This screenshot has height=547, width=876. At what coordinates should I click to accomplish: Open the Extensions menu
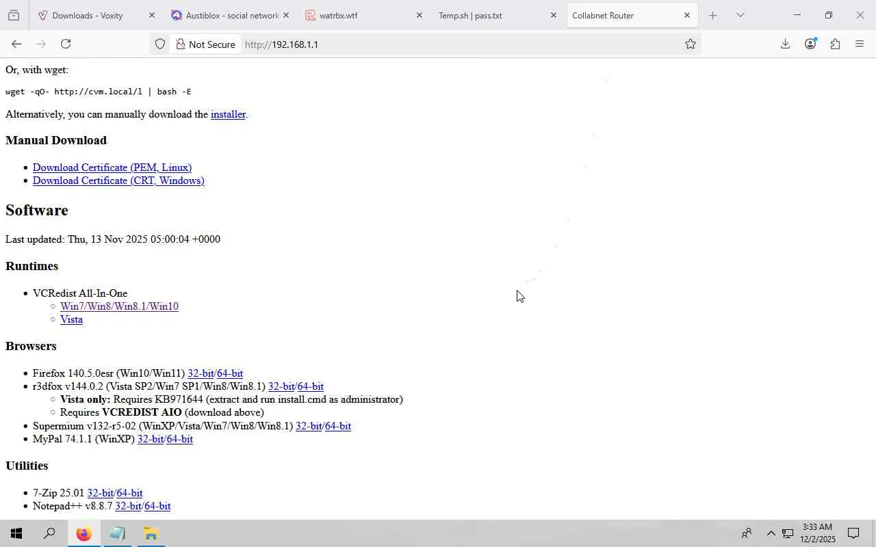[835, 44]
